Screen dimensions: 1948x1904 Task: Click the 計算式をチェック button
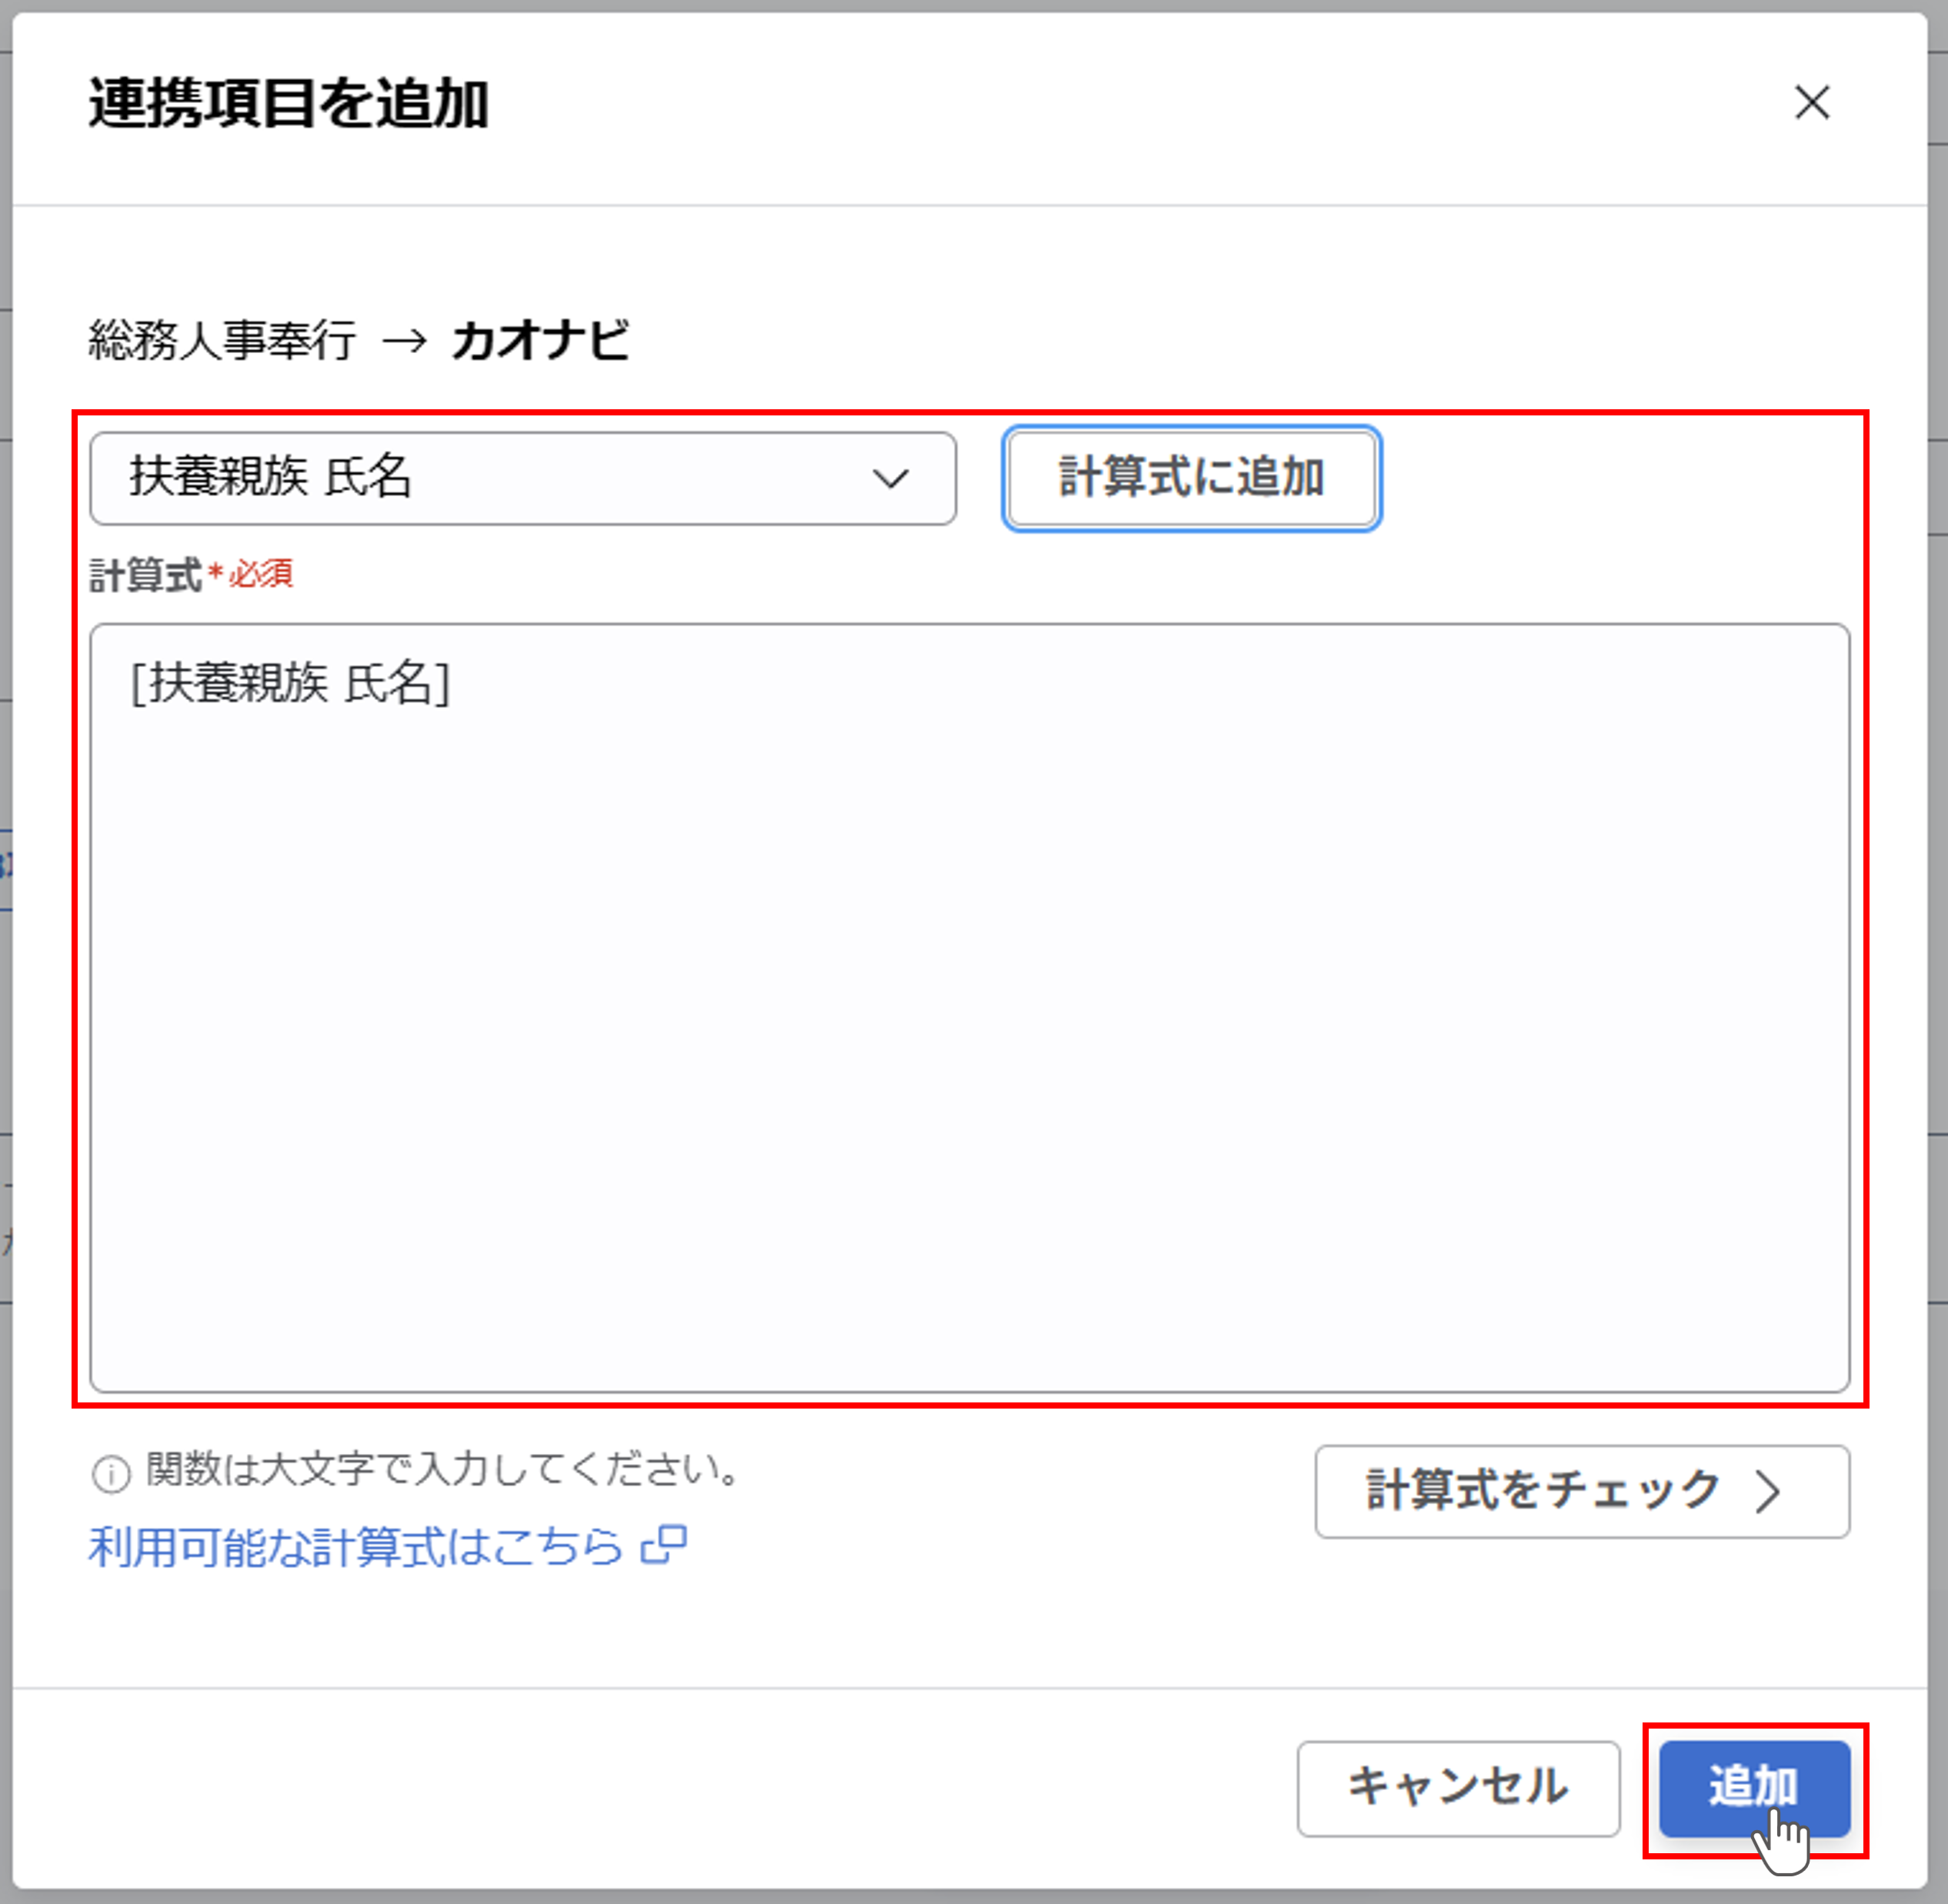pyautogui.click(x=1582, y=1492)
